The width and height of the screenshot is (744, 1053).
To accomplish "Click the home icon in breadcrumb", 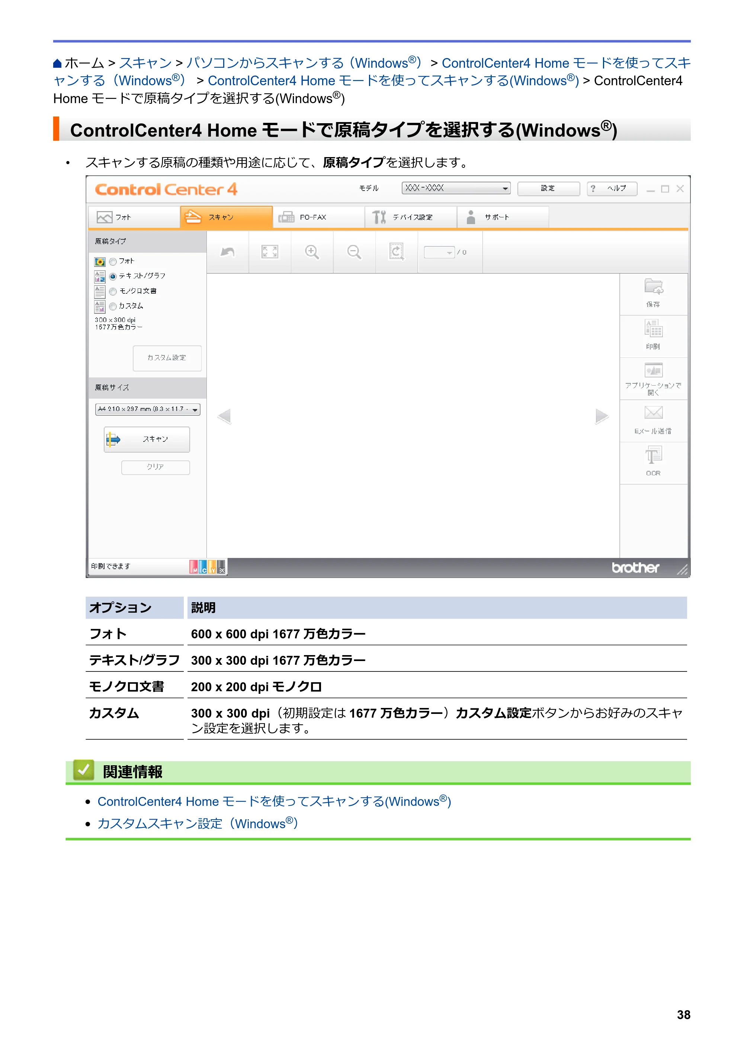I will (x=57, y=63).
